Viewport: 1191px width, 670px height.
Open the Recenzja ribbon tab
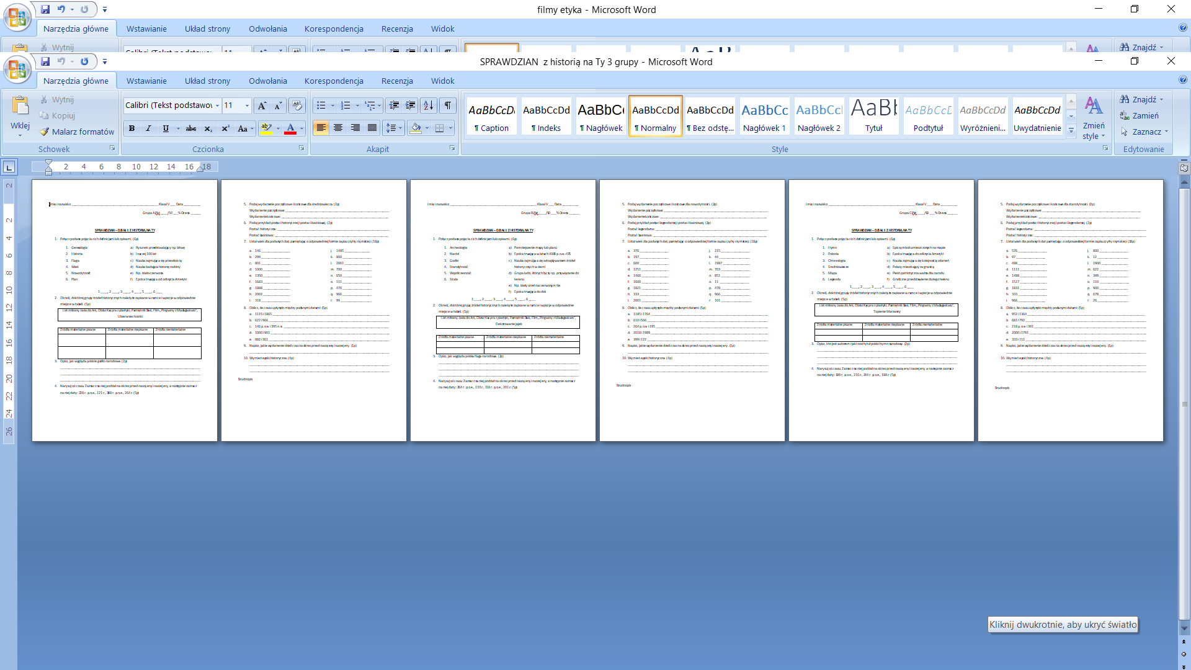point(397,81)
